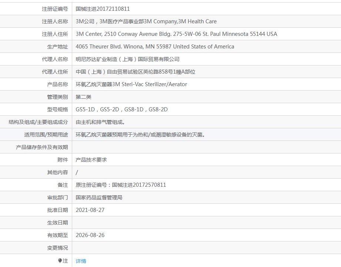
Task: Click the 代理人名称 label
Action: tap(55, 59)
